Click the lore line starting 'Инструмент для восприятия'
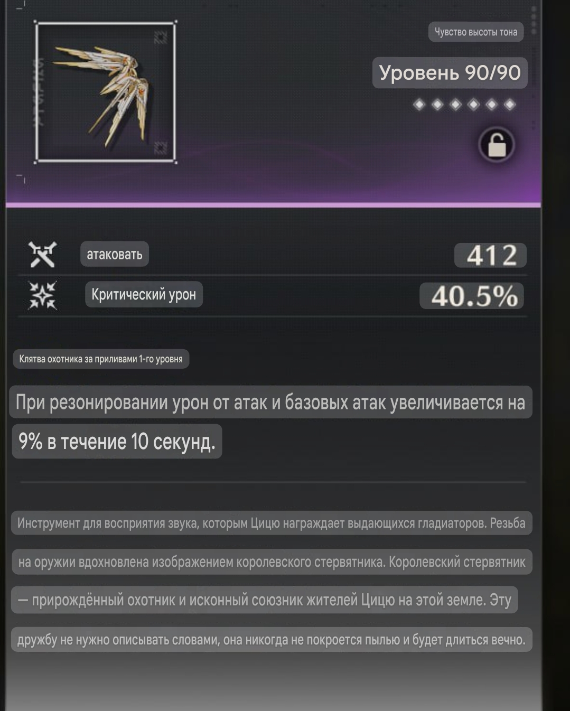570x711 pixels. click(272, 523)
